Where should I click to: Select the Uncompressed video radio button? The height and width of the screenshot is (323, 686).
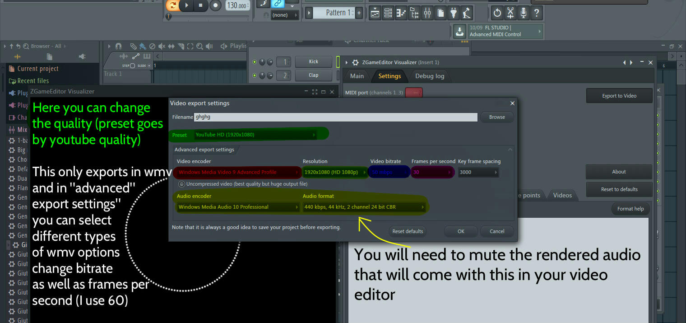coord(181,184)
